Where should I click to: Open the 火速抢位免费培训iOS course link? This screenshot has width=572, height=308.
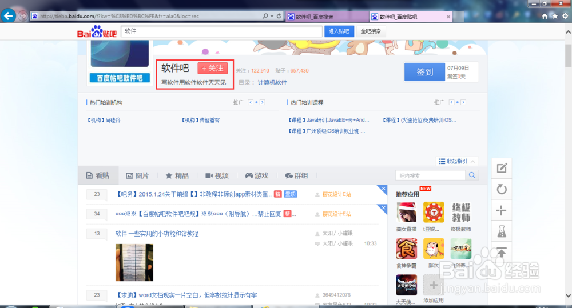click(x=419, y=120)
